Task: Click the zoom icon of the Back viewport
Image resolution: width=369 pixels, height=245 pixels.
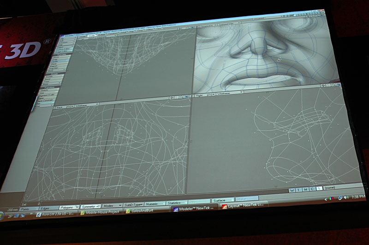Action: click(x=181, y=98)
